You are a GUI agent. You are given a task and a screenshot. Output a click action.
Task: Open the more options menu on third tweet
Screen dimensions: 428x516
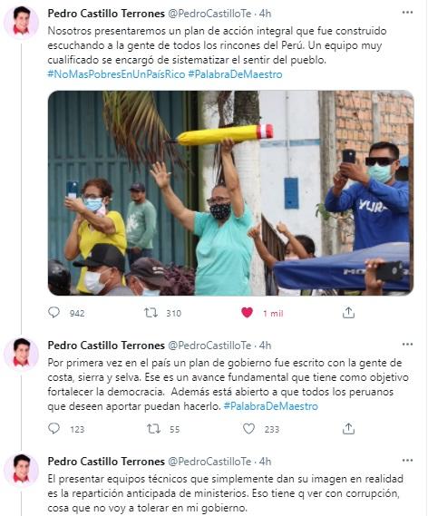click(407, 460)
